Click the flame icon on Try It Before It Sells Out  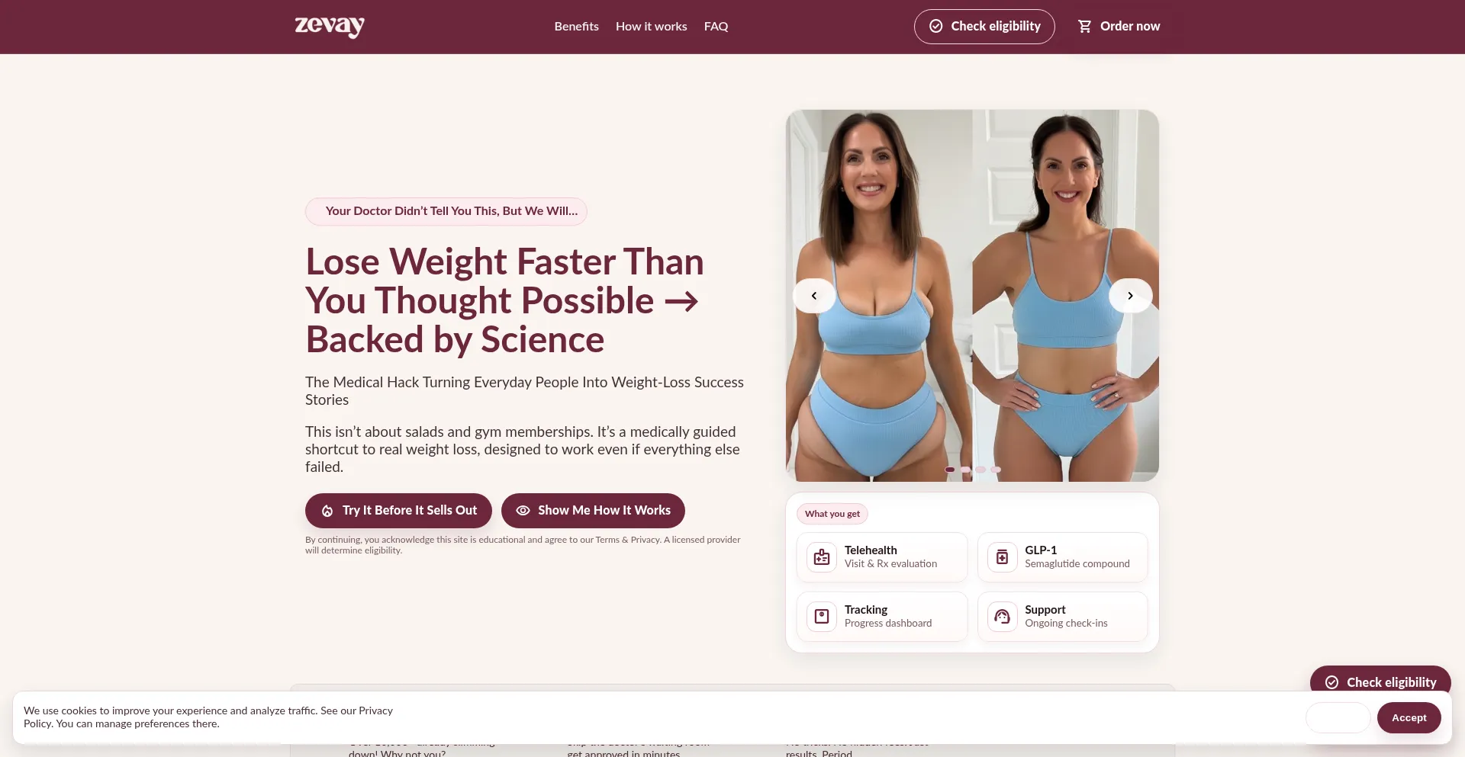tap(327, 511)
